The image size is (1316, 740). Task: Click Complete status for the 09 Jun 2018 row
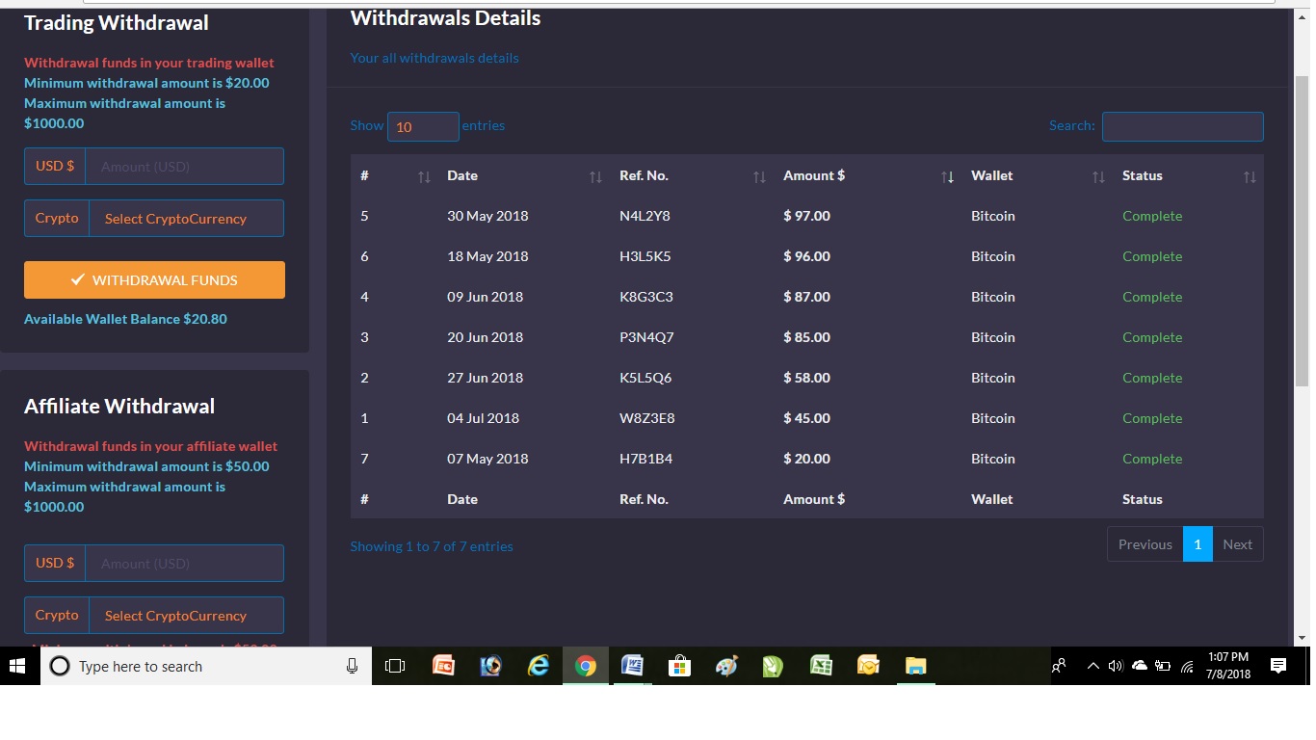pyautogui.click(x=1152, y=297)
